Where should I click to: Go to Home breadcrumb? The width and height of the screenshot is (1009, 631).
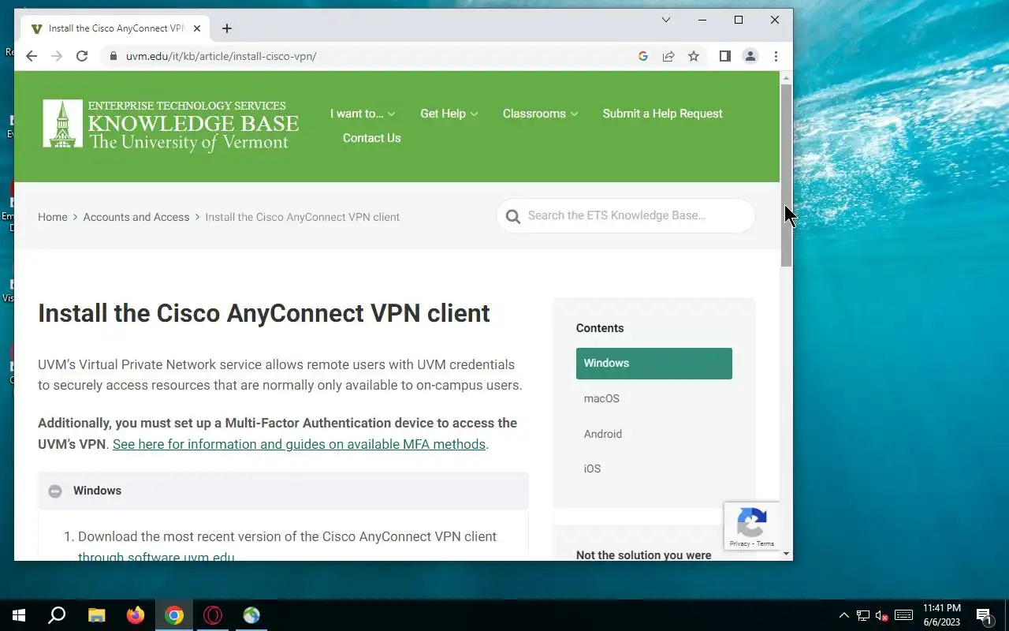coord(53,217)
